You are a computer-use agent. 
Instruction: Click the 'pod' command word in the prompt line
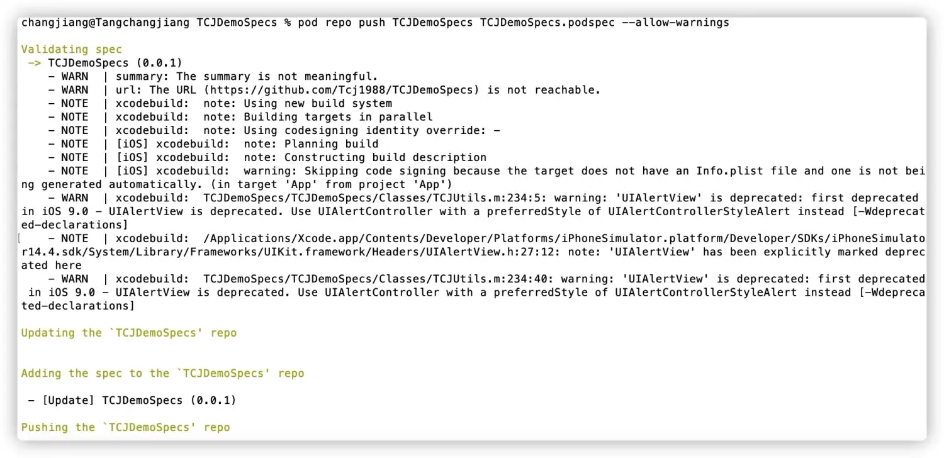(308, 22)
